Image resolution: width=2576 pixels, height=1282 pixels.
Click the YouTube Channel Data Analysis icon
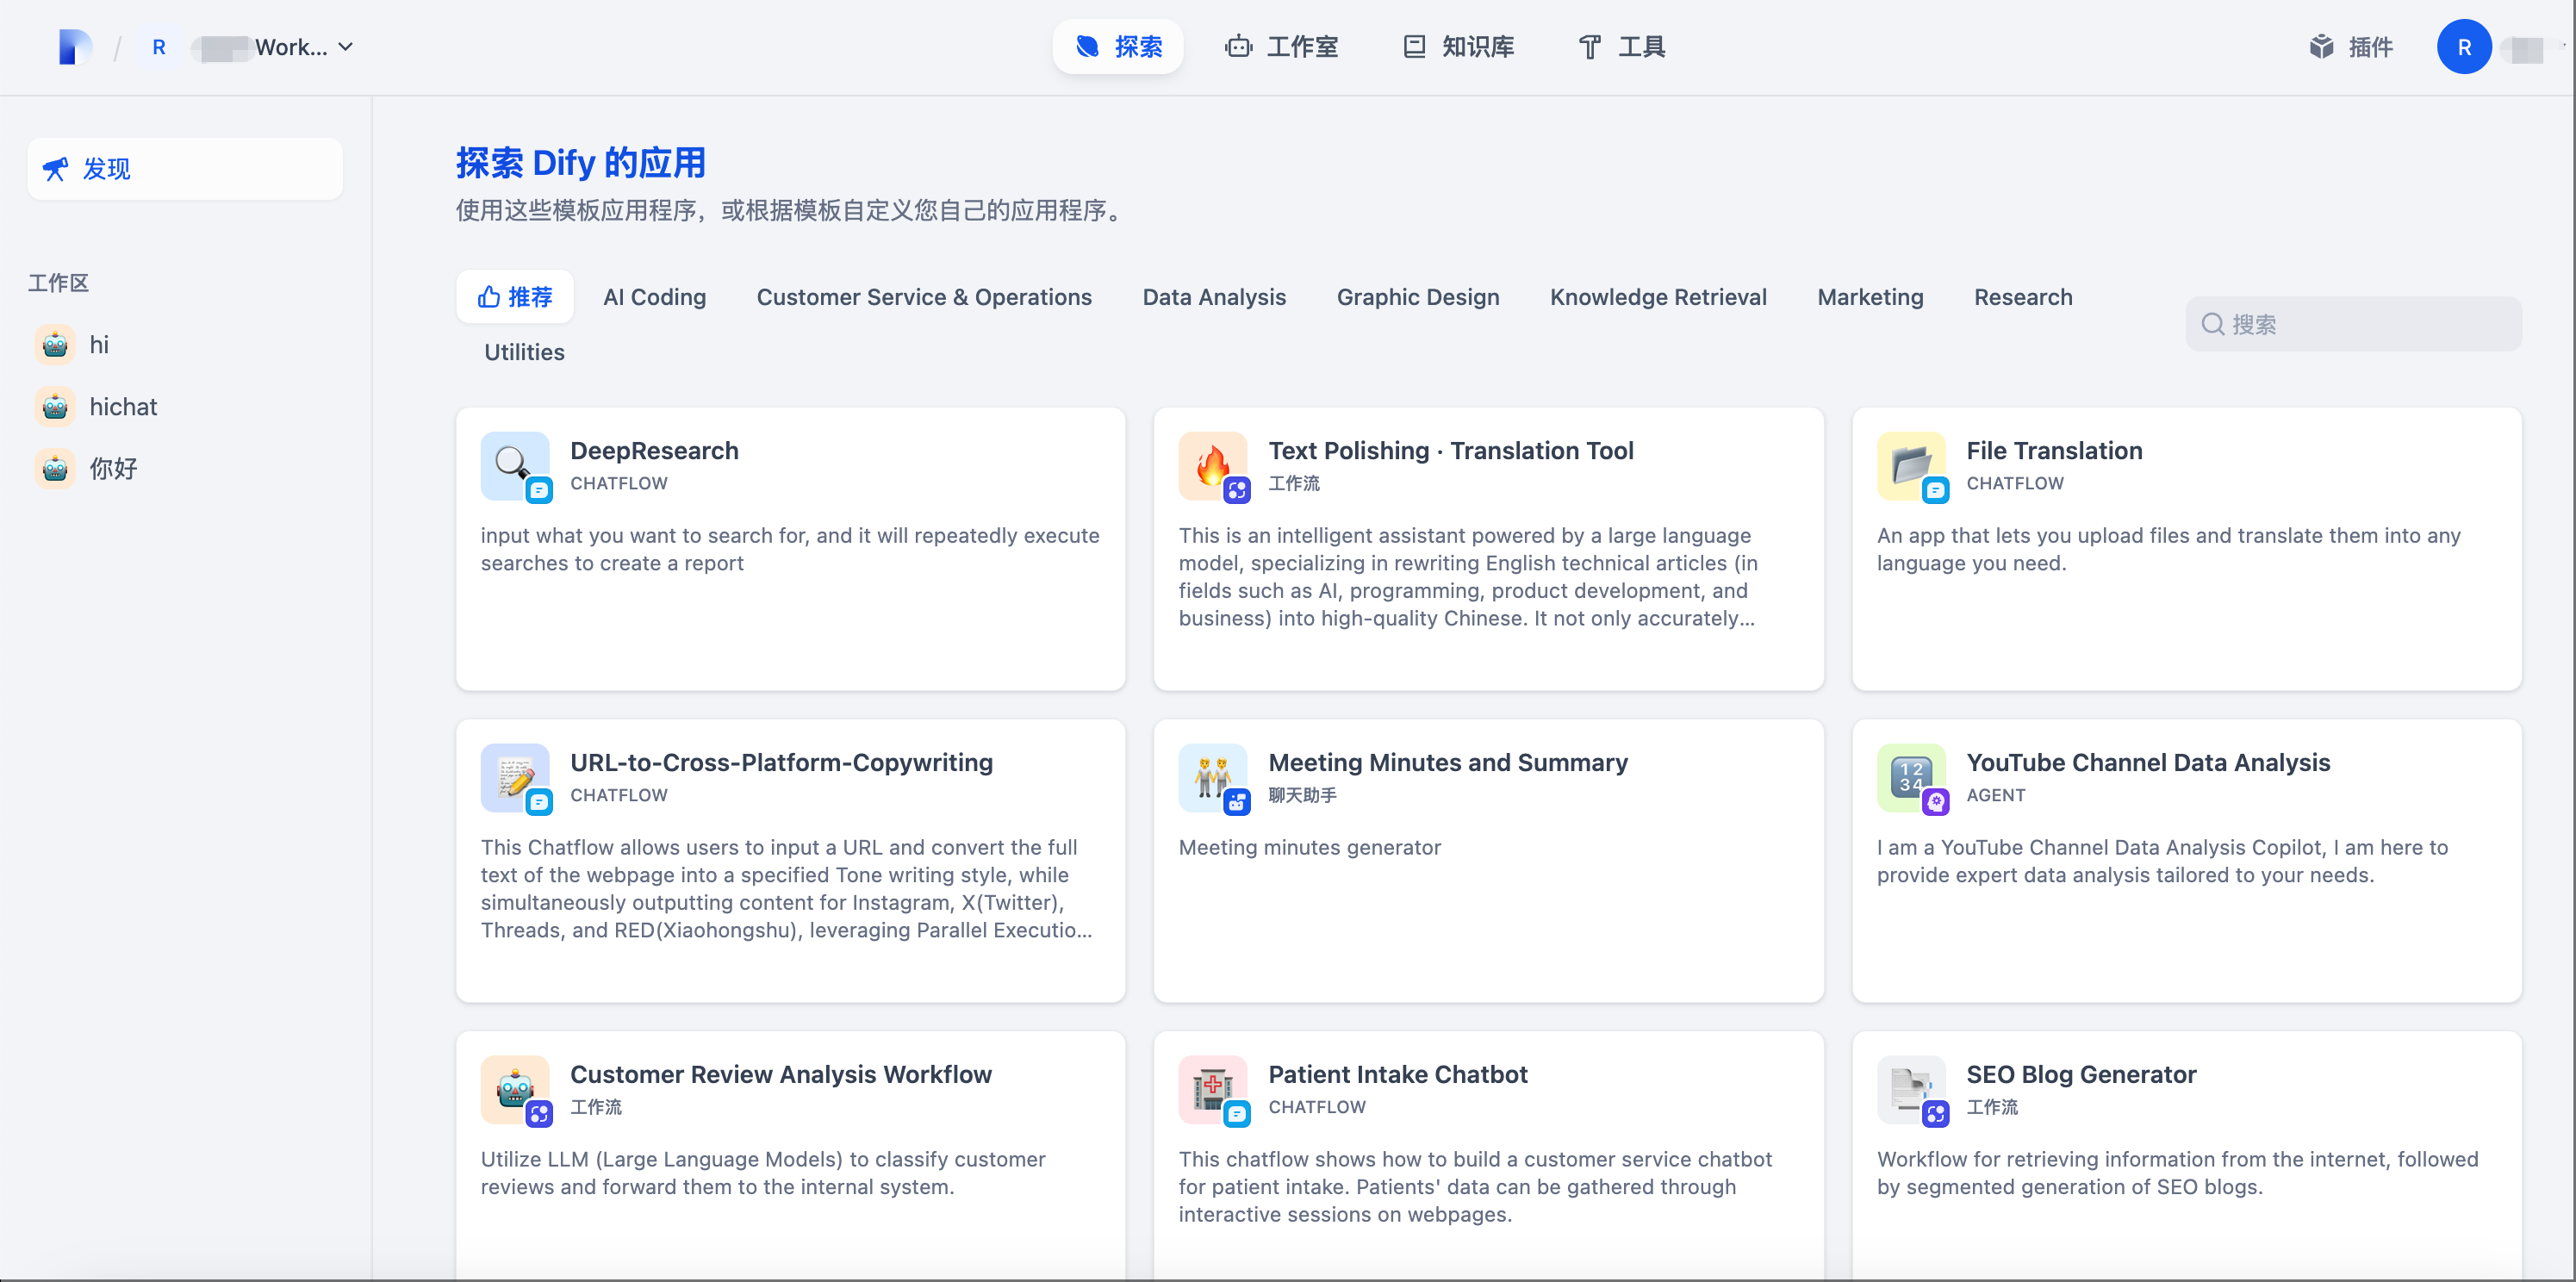click(1911, 778)
